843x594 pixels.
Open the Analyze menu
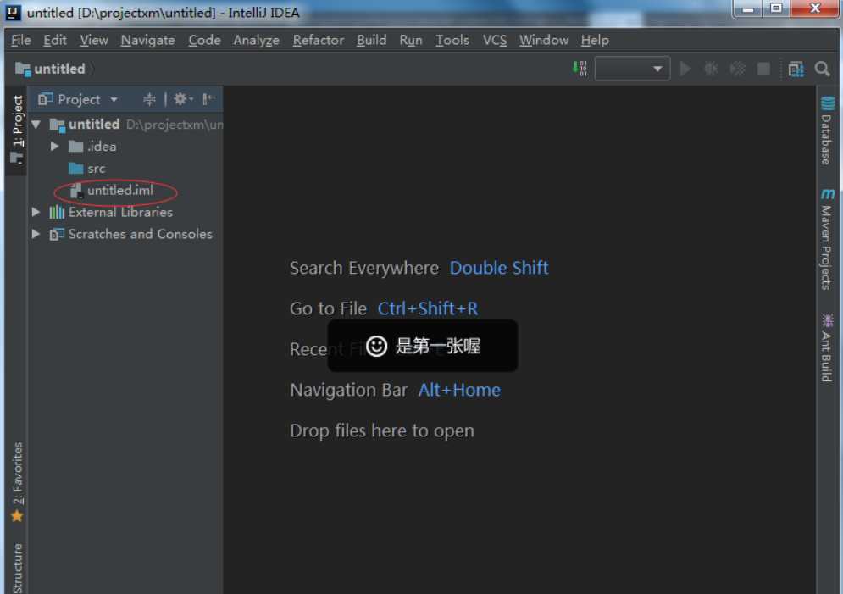256,41
